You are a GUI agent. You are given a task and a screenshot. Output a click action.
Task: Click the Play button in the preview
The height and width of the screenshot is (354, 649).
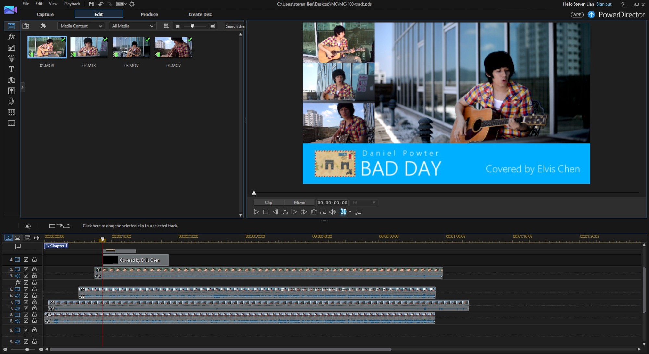(256, 212)
